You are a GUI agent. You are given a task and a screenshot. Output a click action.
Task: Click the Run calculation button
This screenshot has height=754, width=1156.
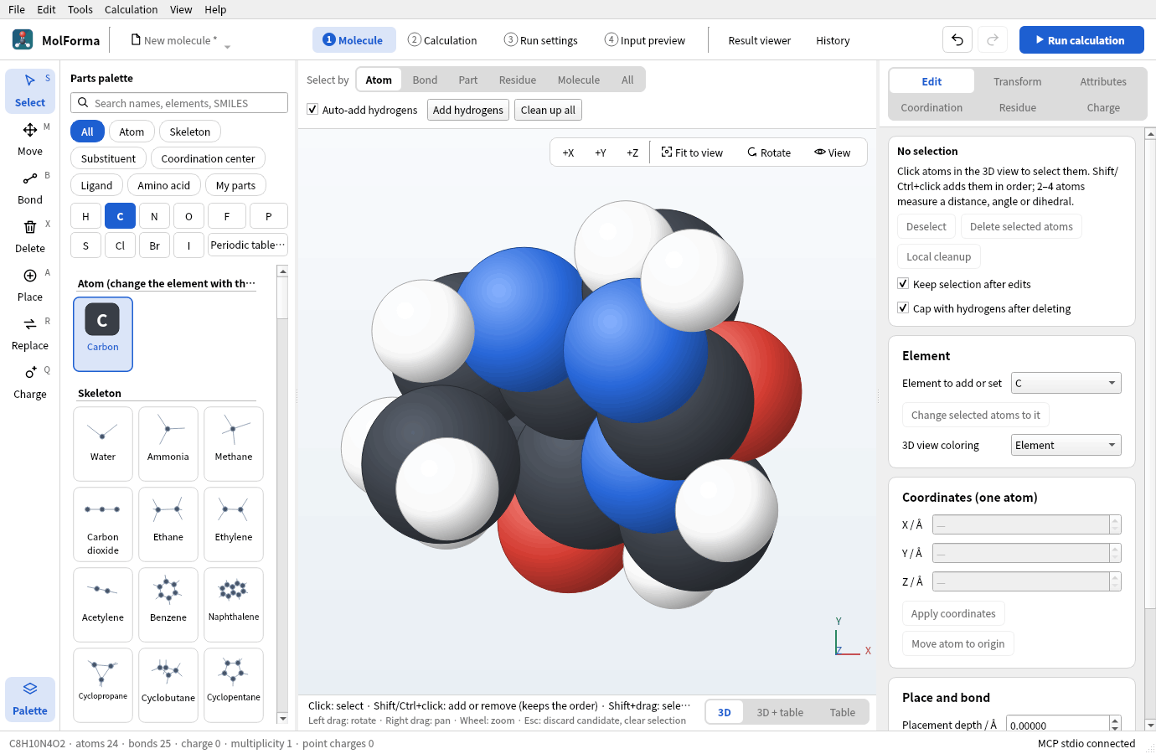tap(1081, 39)
